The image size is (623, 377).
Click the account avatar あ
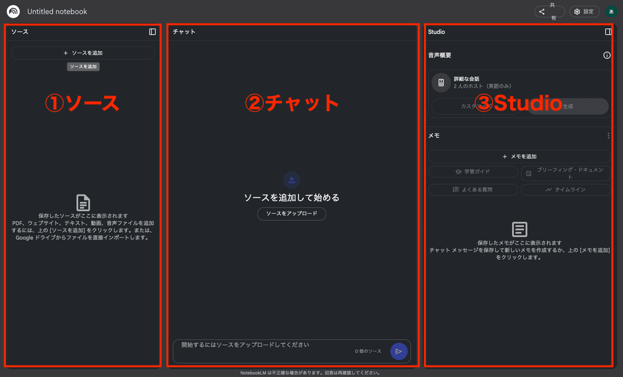tap(612, 11)
